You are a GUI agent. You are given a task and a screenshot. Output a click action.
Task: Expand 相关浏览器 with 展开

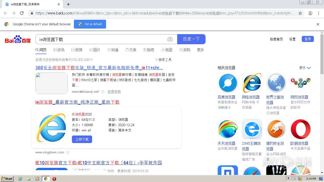click(305, 68)
